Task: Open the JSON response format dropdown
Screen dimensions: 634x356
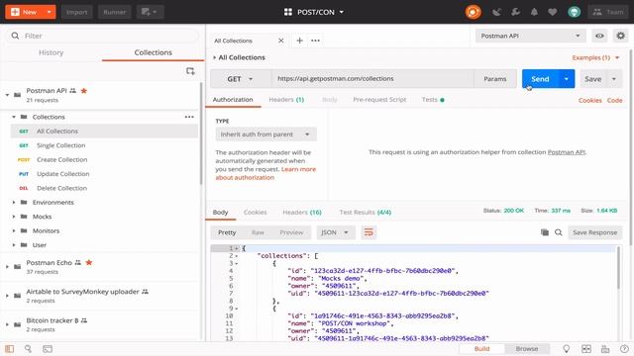Action: (335, 232)
